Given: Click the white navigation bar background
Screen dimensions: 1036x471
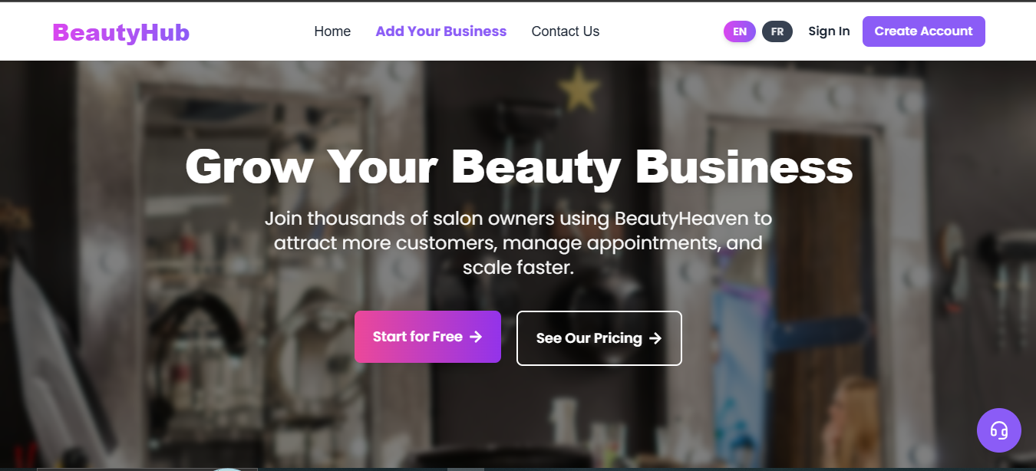Looking at the screenshot, I should pyautogui.click(x=652, y=31).
